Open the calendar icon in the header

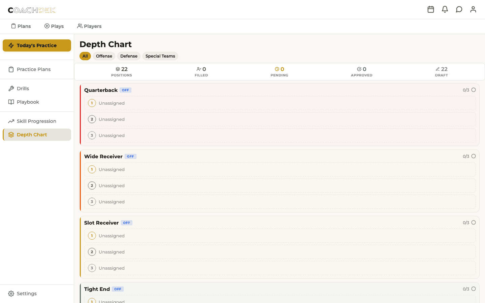(431, 9)
